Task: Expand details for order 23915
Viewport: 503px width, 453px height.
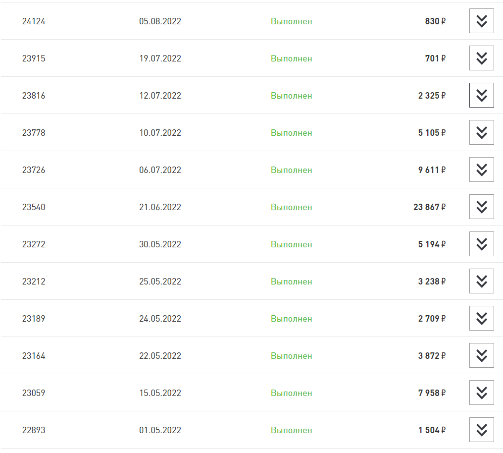Action: (x=481, y=58)
